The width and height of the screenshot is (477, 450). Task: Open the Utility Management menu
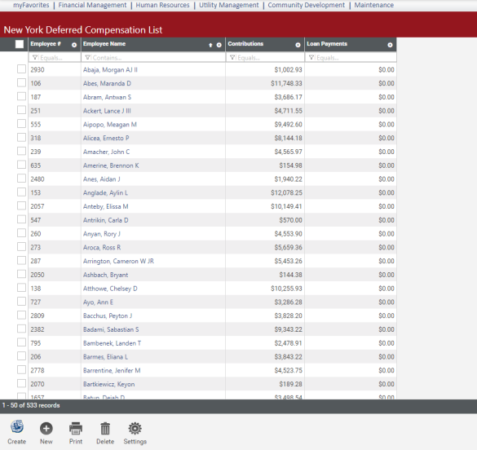[229, 5]
